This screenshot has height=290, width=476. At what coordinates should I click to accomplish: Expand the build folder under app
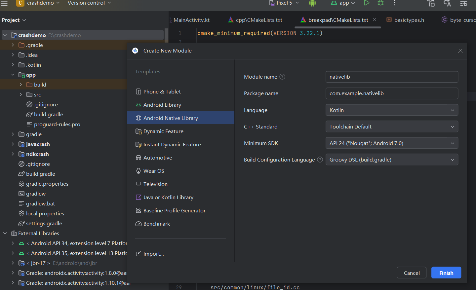[21, 85]
